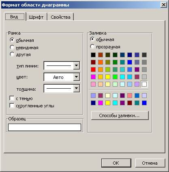169x172 pixels.
Task: Pick the bright green fill swatch
Action: click(x=115, y=77)
